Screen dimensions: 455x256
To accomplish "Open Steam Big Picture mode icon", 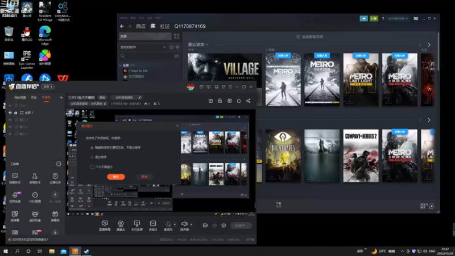I will pos(416,18).
